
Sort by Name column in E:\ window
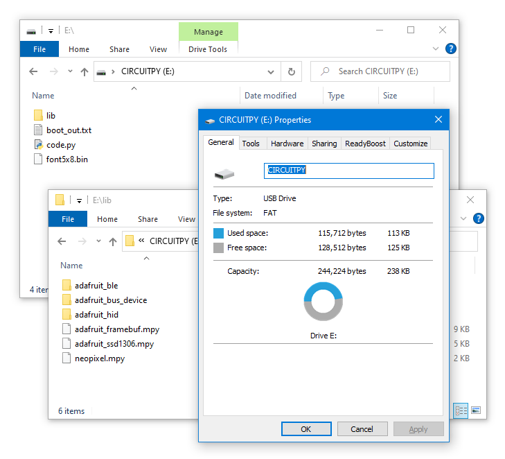pos(43,96)
